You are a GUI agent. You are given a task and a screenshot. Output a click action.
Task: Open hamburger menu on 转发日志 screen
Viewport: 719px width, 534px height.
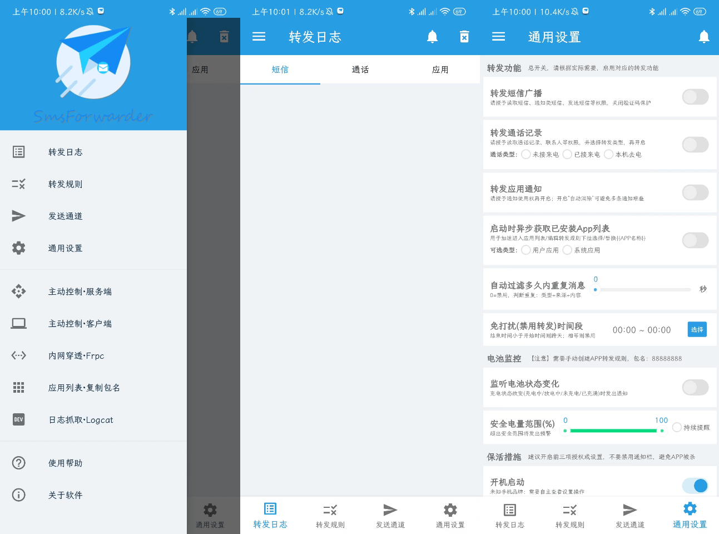259,37
